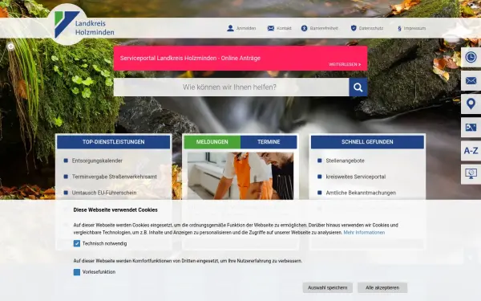The image size is (481, 301).
Task: Open the map pin sidebar icon
Action: pyautogui.click(x=471, y=104)
